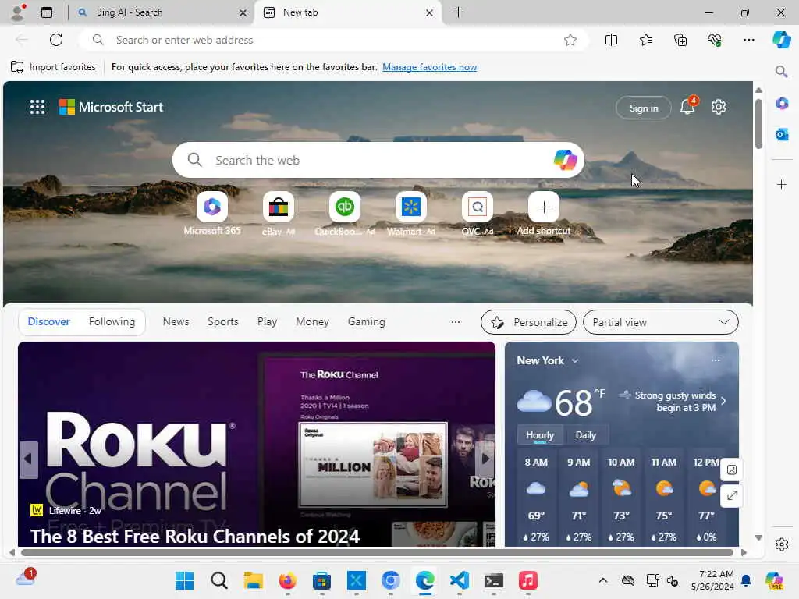
Task: Open the taskbar clock showing 7:22 AM
Action: pos(712,580)
